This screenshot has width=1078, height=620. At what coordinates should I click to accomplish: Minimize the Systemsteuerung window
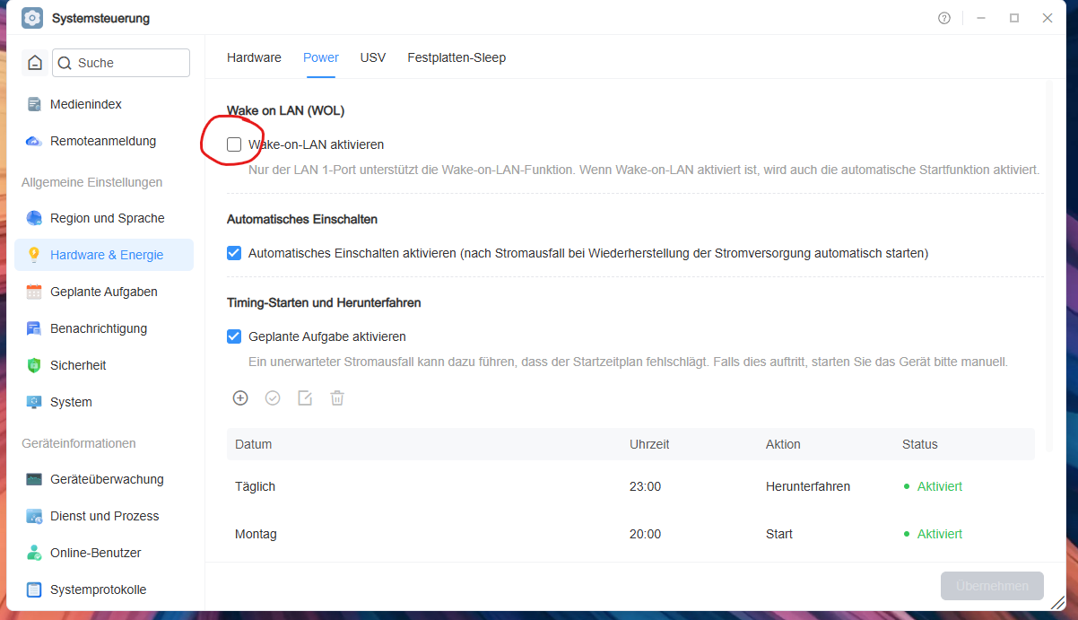coord(981,18)
